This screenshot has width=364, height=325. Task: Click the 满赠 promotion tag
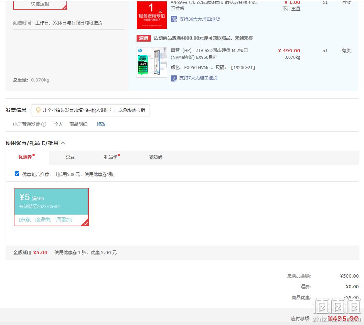(x=143, y=38)
